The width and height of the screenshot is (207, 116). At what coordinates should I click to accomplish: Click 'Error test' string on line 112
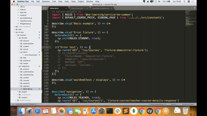[x=68, y=47]
